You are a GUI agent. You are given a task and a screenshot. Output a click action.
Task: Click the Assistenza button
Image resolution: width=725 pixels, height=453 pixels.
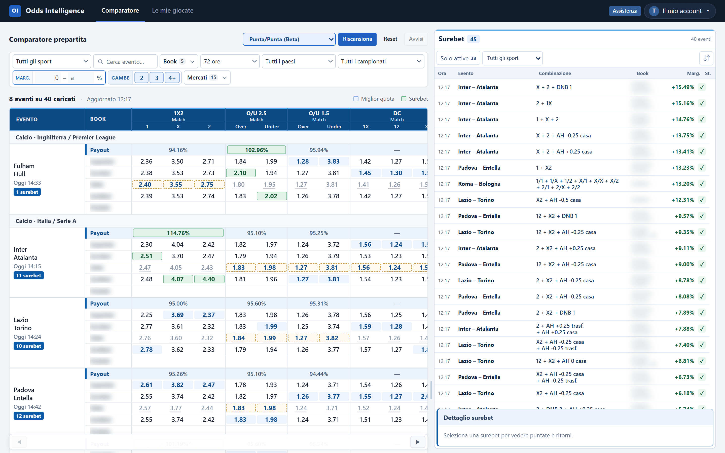[625, 11]
